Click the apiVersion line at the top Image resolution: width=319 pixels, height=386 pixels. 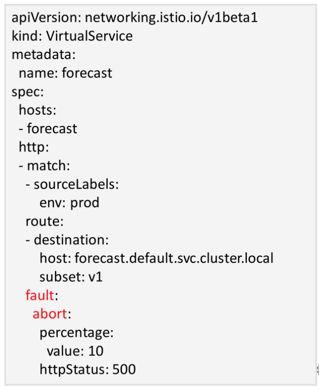tap(134, 18)
